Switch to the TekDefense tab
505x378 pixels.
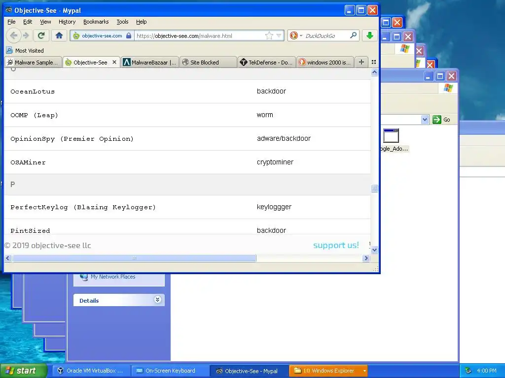click(x=267, y=63)
